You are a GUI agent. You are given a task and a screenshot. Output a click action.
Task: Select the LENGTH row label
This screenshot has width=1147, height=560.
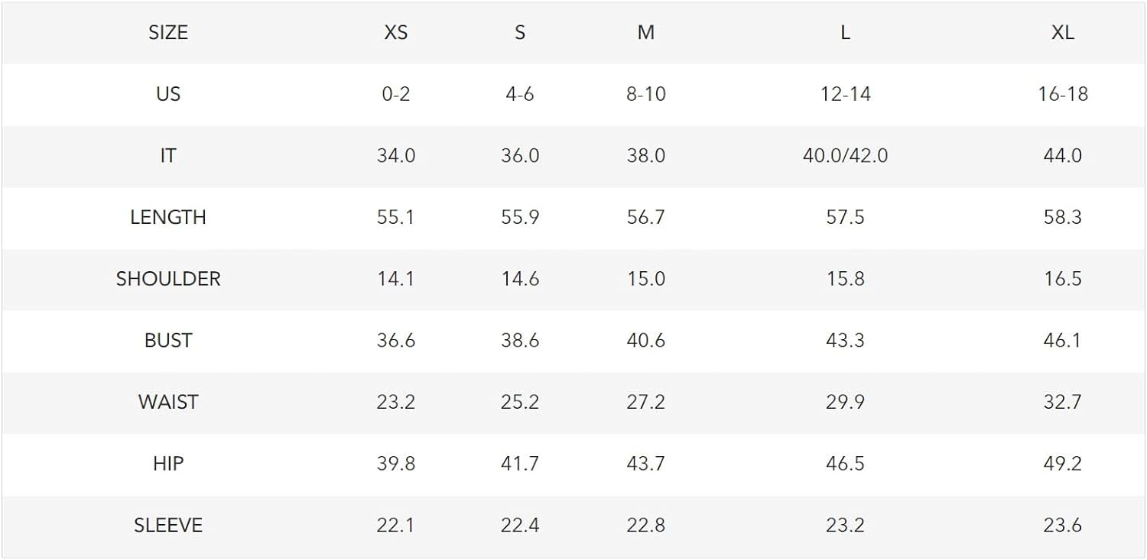click(168, 218)
